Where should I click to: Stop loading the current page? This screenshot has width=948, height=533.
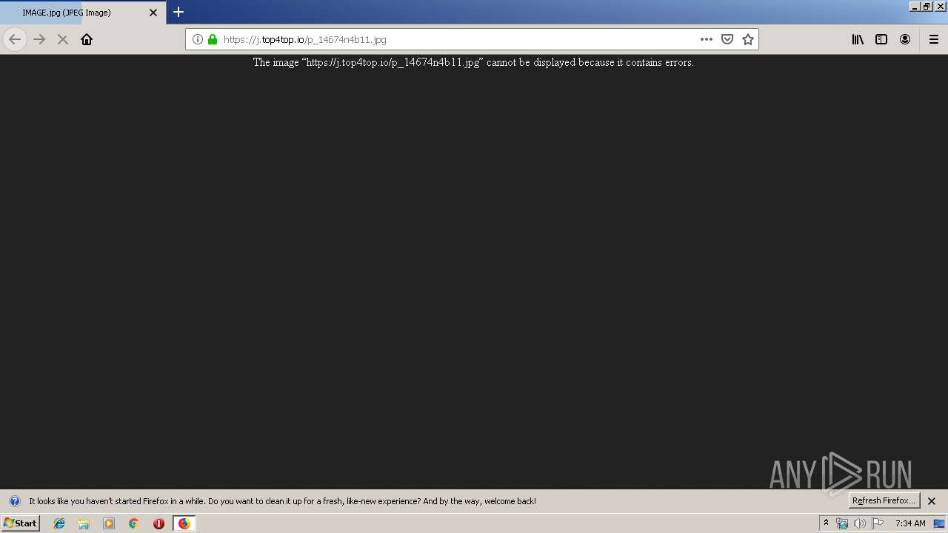click(63, 39)
